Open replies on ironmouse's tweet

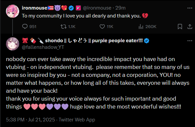[29, 27]
